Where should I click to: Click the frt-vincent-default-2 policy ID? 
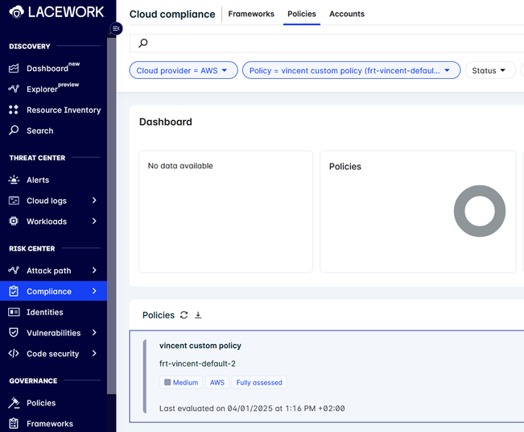pos(197,363)
